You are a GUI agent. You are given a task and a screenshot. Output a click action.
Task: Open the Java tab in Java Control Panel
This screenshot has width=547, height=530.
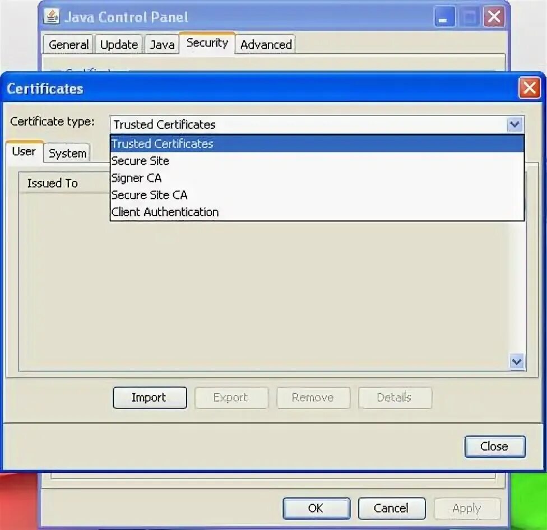click(x=162, y=44)
